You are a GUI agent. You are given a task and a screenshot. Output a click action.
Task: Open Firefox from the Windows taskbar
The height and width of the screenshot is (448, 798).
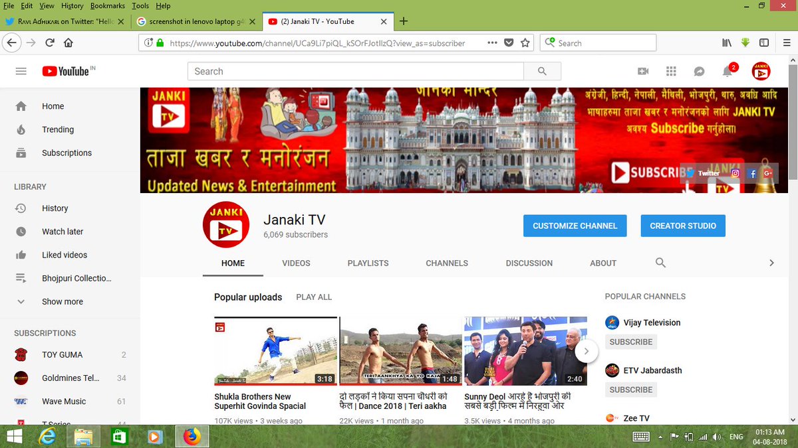[x=192, y=436]
